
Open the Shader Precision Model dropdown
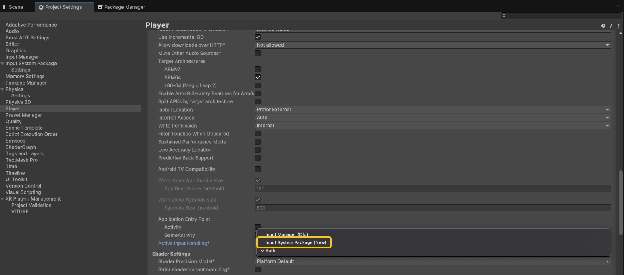click(x=433, y=261)
